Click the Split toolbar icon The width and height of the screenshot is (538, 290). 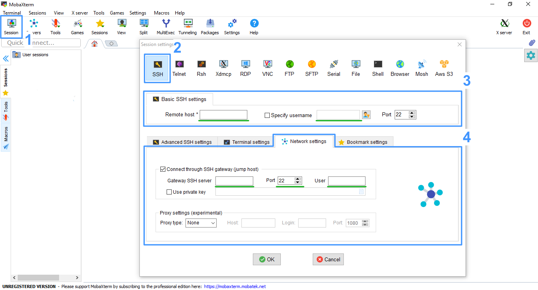coord(144,27)
